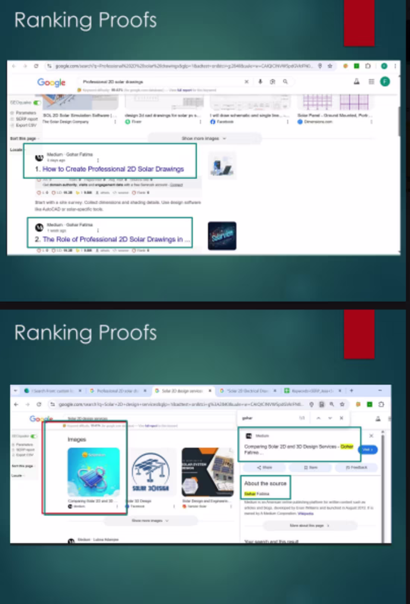
Task: Open the 'Wikipedia' link in About the source
Action: point(306,513)
